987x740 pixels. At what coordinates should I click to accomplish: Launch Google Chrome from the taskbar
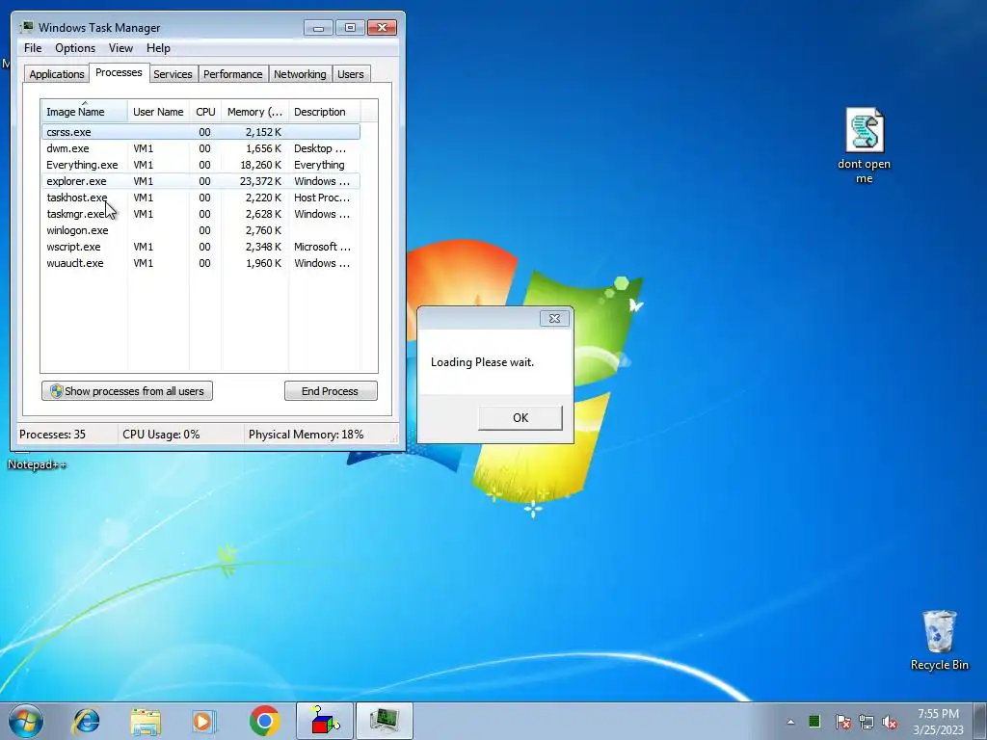264,721
